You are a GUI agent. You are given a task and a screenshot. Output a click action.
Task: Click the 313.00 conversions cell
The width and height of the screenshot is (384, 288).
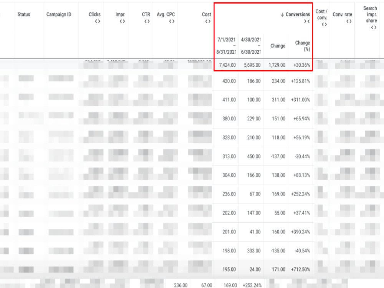click(229, 157)
